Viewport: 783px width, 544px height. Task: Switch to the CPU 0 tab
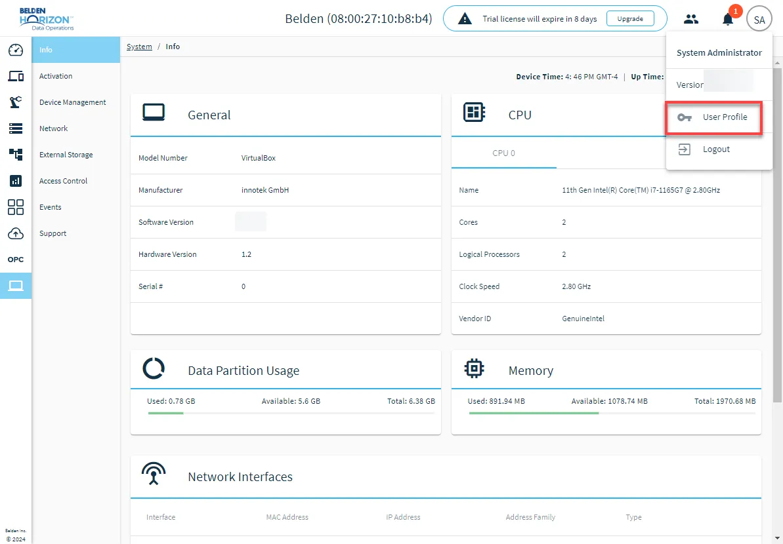pos(503,153)
